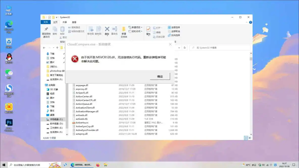This screenshot has width=299, height=168.
Task: Click inside the System32 search box
Action: (x=220, y=47)
